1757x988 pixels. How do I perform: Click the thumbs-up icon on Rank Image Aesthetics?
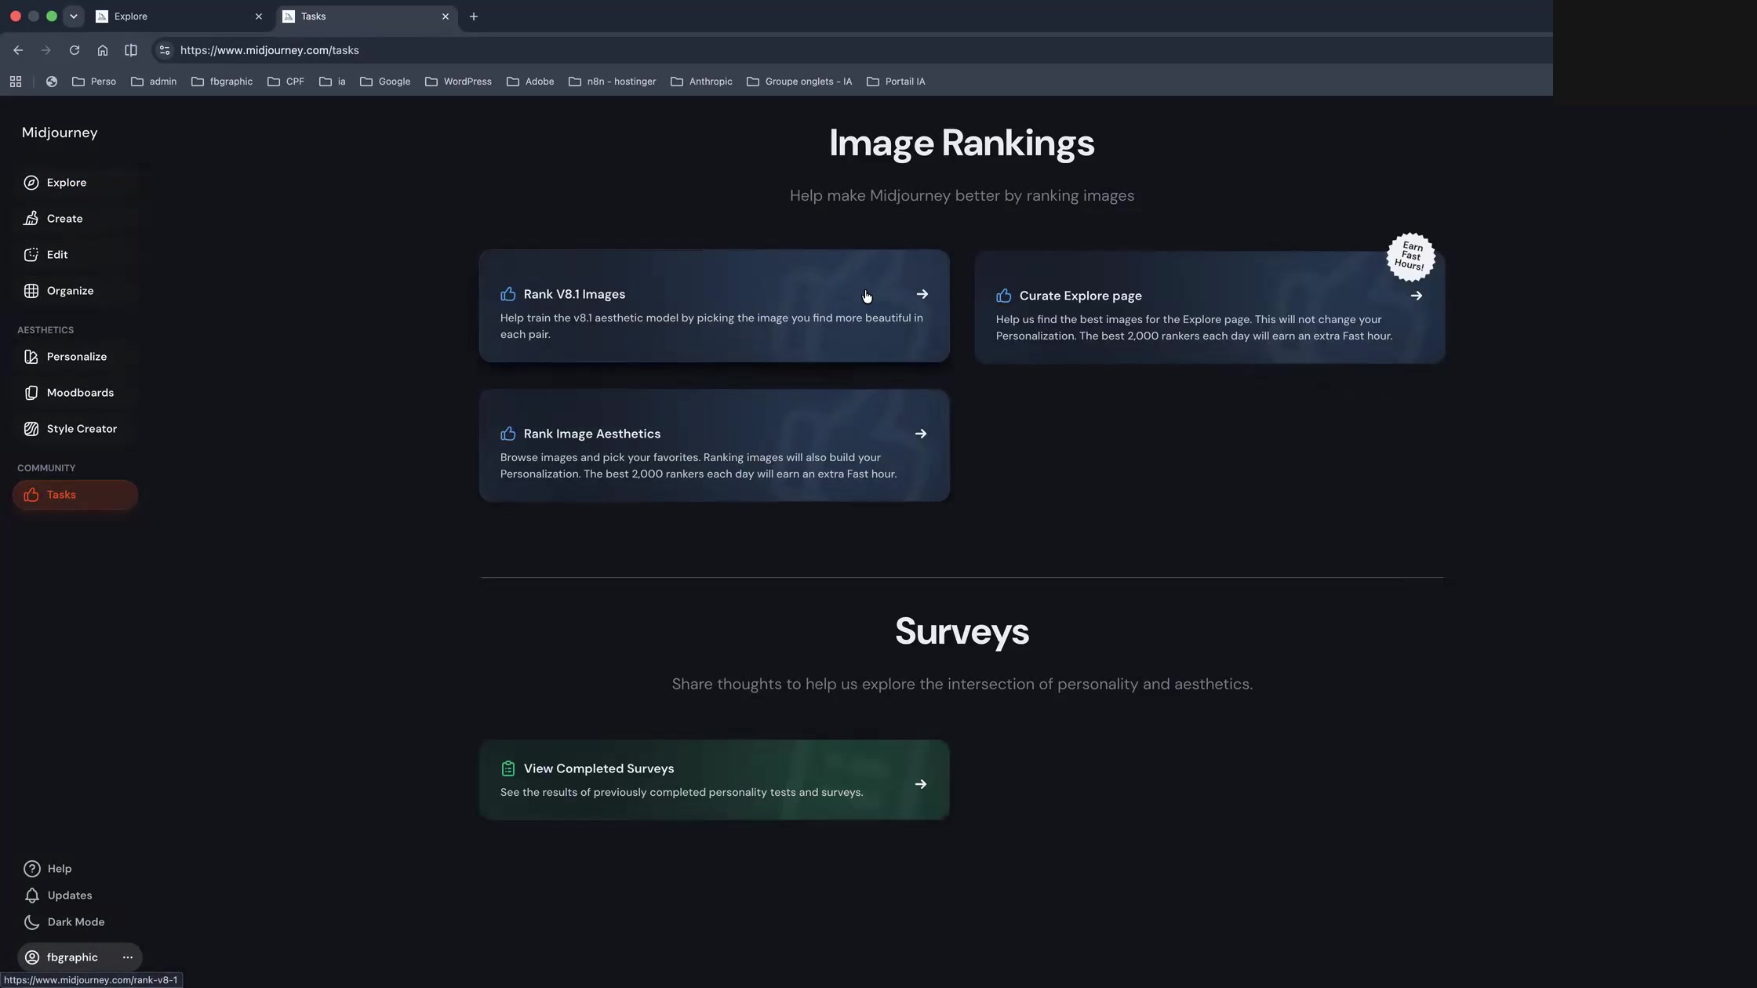(x=507, y=434)
